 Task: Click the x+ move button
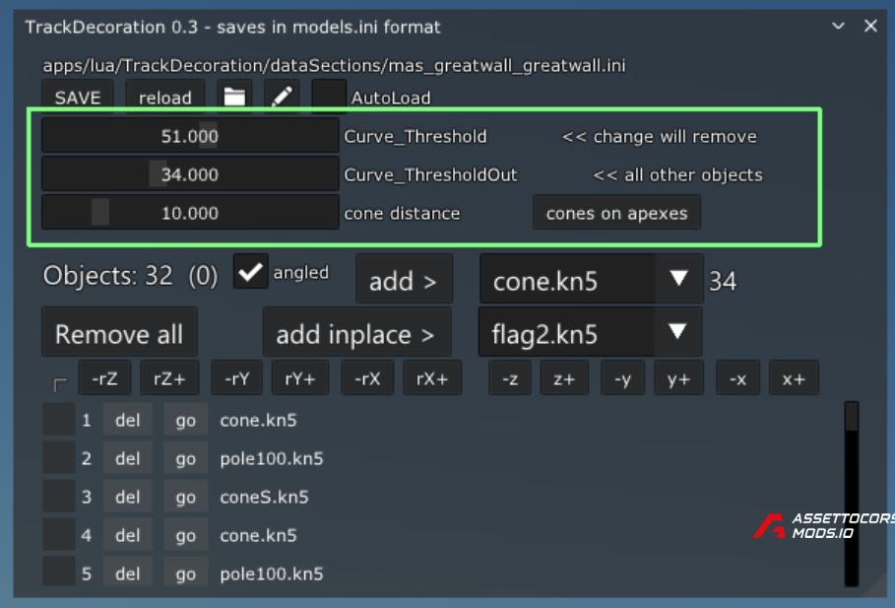tap(794, 377)
